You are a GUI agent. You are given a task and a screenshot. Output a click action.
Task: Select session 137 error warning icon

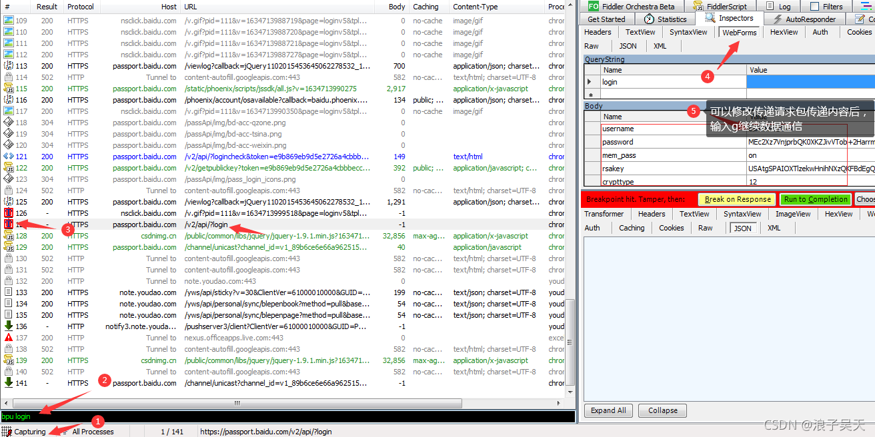9,338
